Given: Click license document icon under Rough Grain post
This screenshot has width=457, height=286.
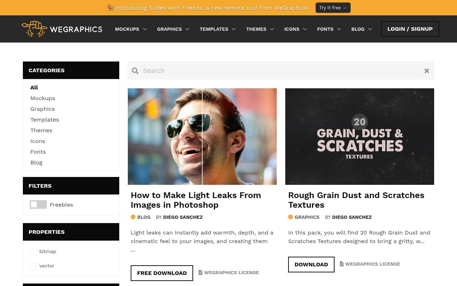Looking at the screenshot, I should [x=342, y=264].
